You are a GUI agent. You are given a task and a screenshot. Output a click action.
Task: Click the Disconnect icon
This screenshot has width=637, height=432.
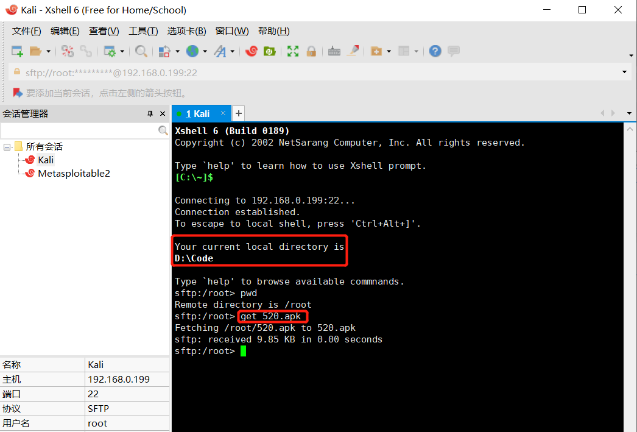68,51
